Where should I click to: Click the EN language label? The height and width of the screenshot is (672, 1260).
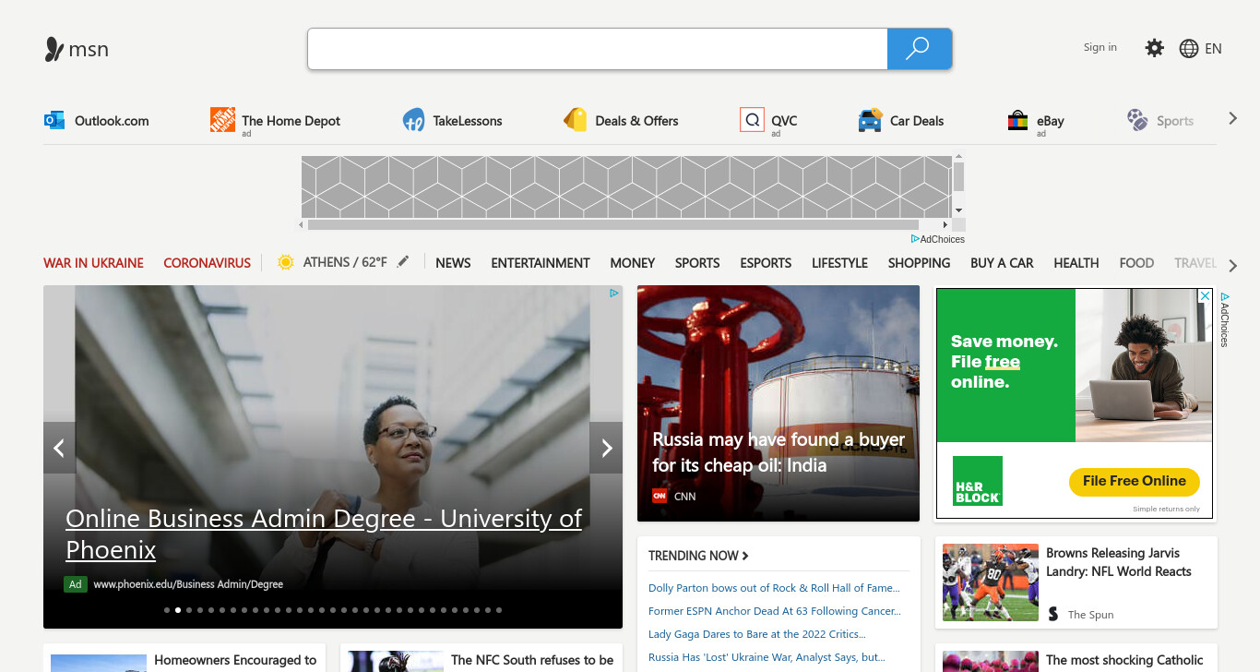point(1213,49)
